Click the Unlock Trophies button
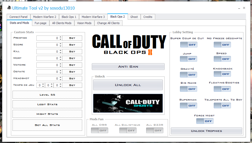252x143 pixels. (206, 131)
